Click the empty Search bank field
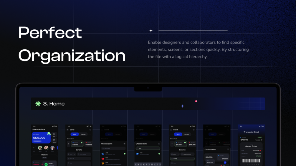296x166 pixels. coord(113,148)
